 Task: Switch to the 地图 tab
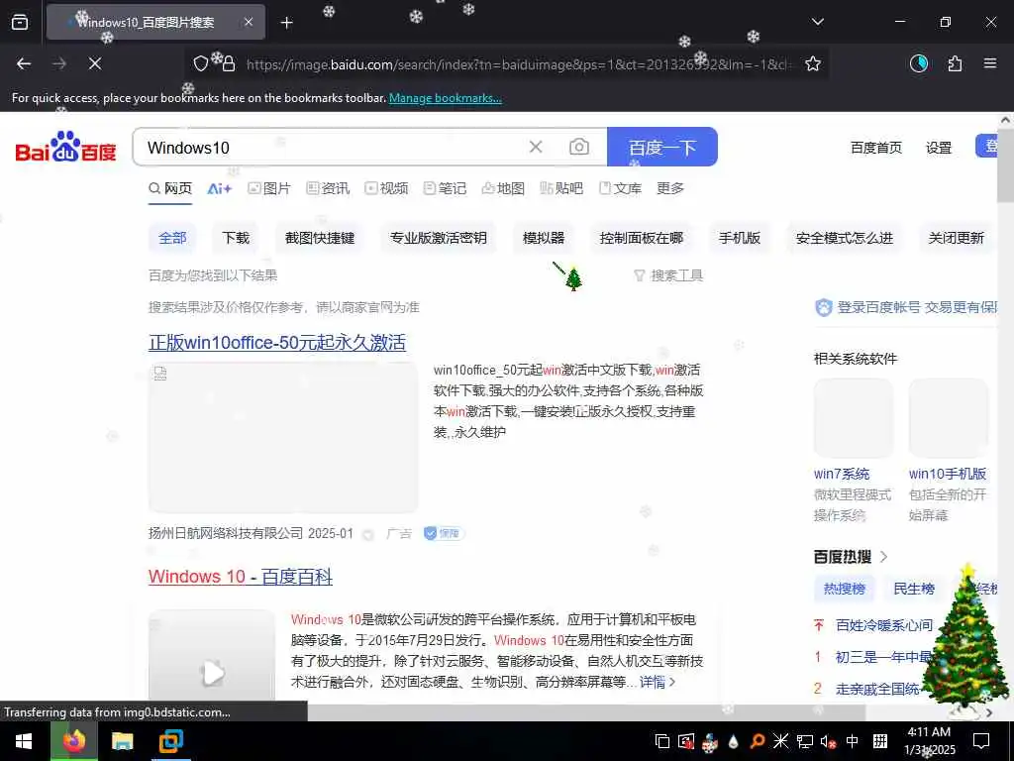[503, 188]
